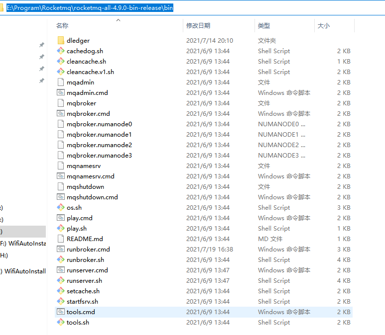Click runbroker.cmd script icon
Image resolution: width=385 pixels, height=335 pixels.
click(61, 249)
